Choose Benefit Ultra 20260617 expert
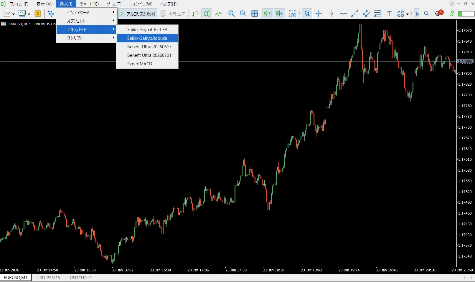Viewport: 475px width, 282px height. point(147,47)
